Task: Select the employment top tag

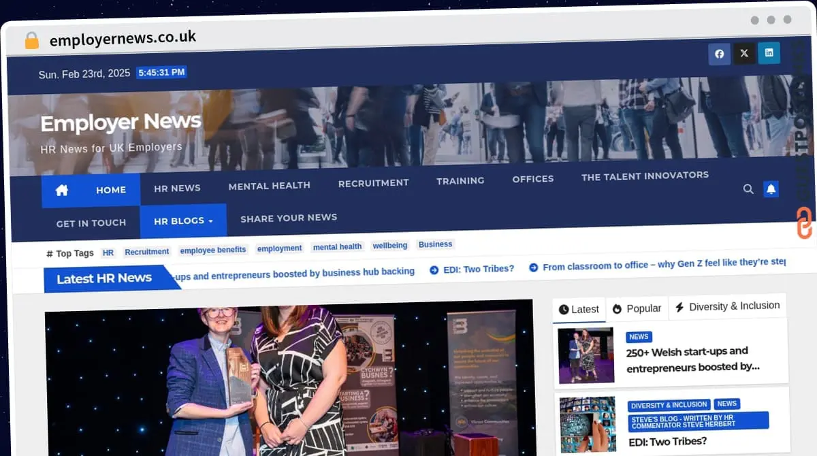Action: click(x=279, y=248)
